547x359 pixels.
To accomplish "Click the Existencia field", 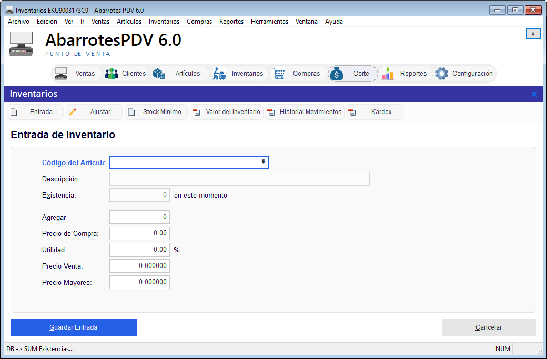I will coord(139,195).
